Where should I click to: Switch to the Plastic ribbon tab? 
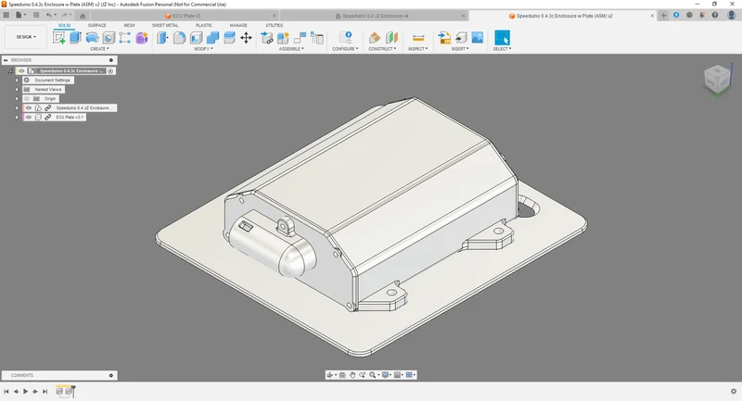coord(204,25)
